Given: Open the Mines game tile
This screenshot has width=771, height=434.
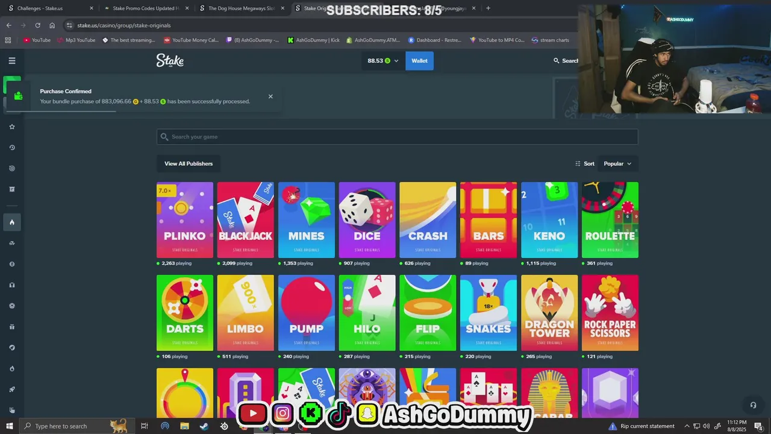Looking at the screenshot, I should [x=307, y=220].
